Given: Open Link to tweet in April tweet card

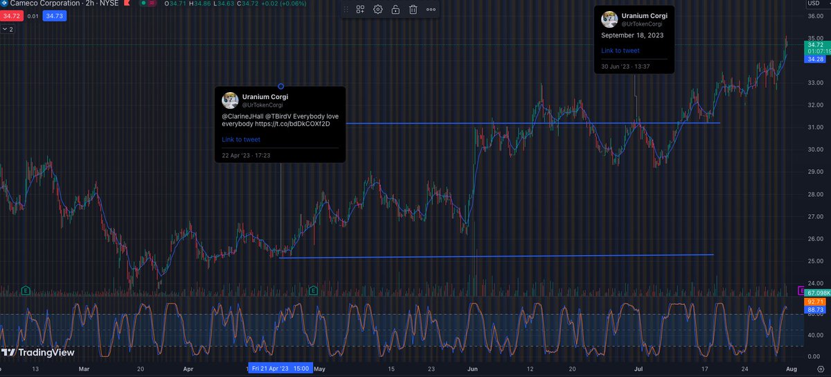Looking at the screenshot, I should pyautogui.click(x=241, y=139).
